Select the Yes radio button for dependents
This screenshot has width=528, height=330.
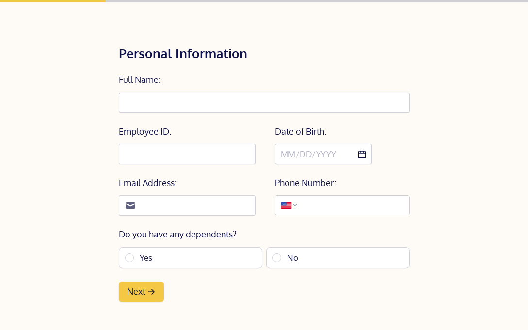tap(129, 258)
